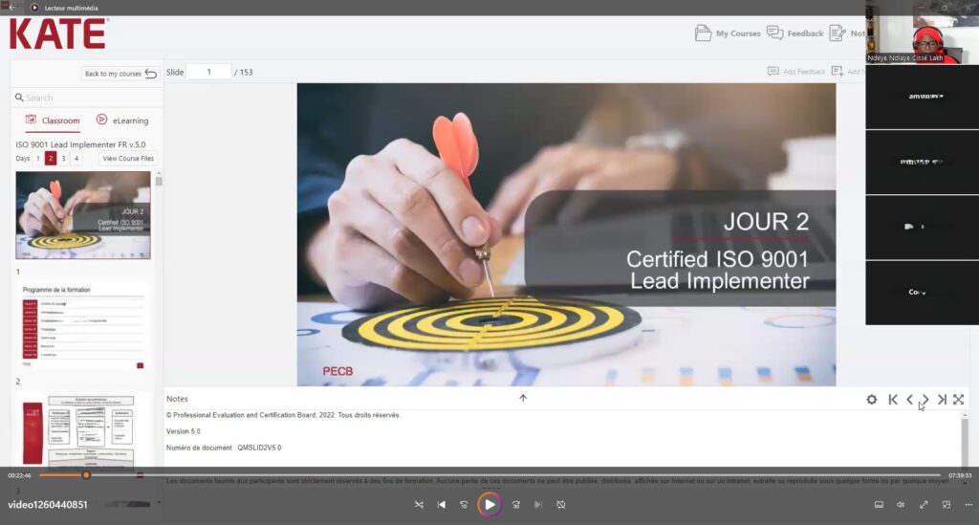Play the paused video

pyautogui.click(x=489, y=504)
